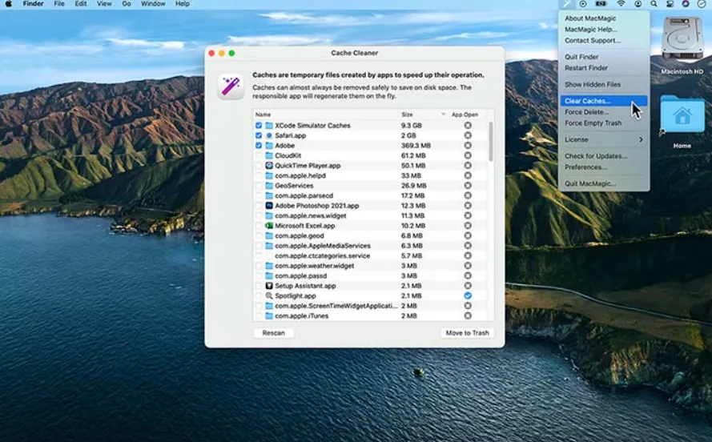The image size is (712, 442).
Task: Click the Spotlight.app magnifier icon in list
Action: (269, 295)
